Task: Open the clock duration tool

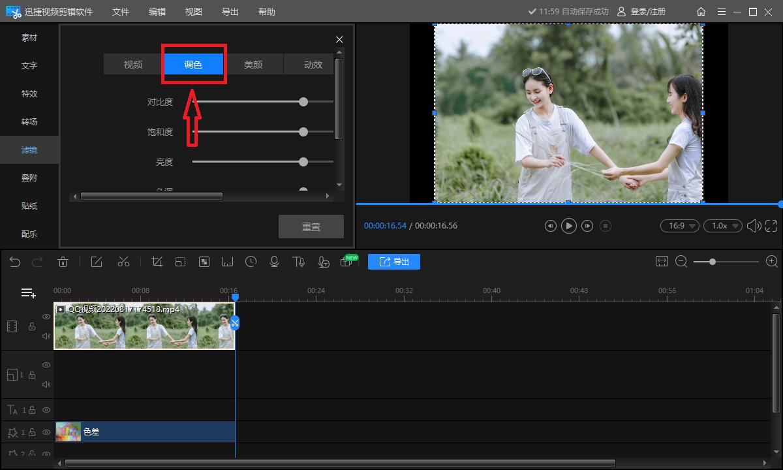Action: (251, 262)
